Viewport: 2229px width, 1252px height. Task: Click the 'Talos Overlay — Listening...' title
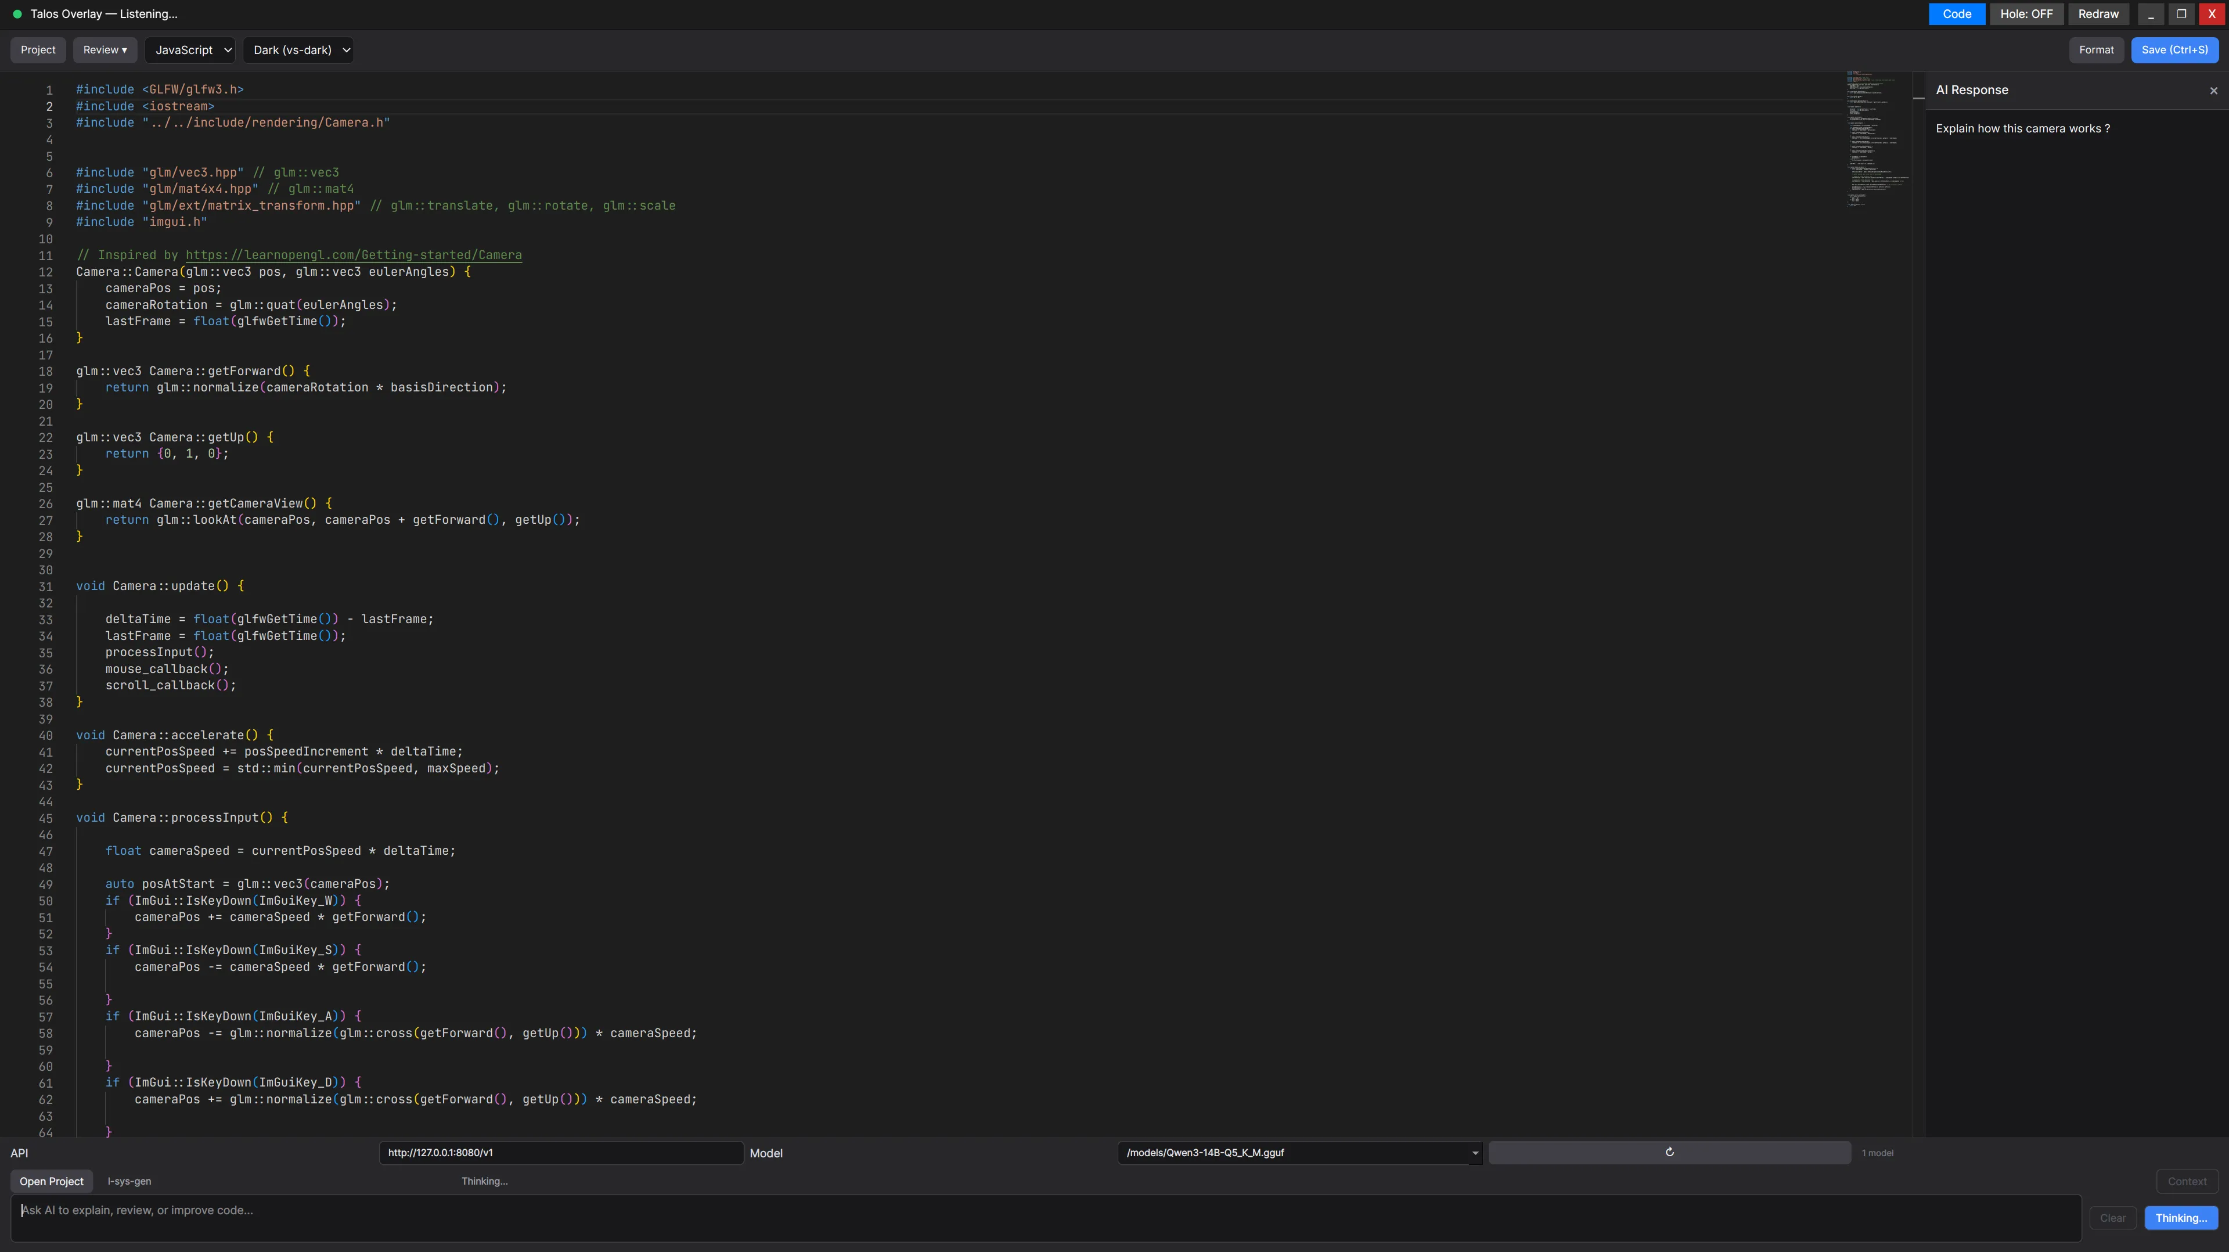(x=104, y=14)
